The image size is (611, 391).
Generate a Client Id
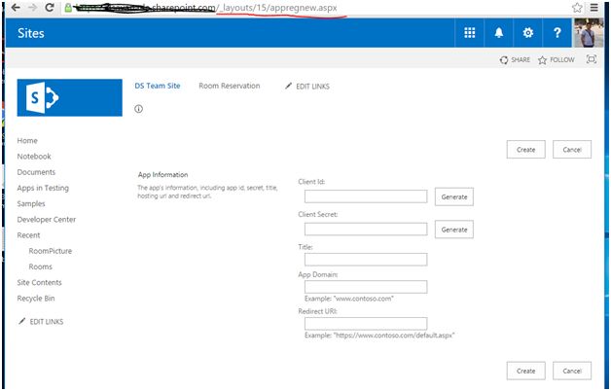[x=454, y=196]
